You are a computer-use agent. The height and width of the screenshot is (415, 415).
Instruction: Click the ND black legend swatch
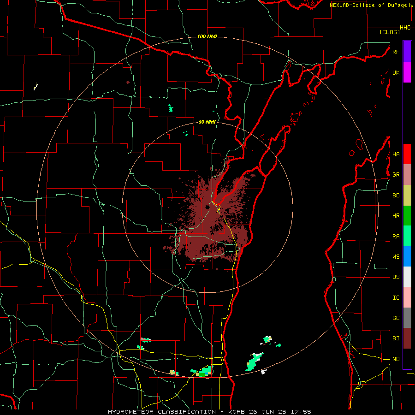click(407, 359)
